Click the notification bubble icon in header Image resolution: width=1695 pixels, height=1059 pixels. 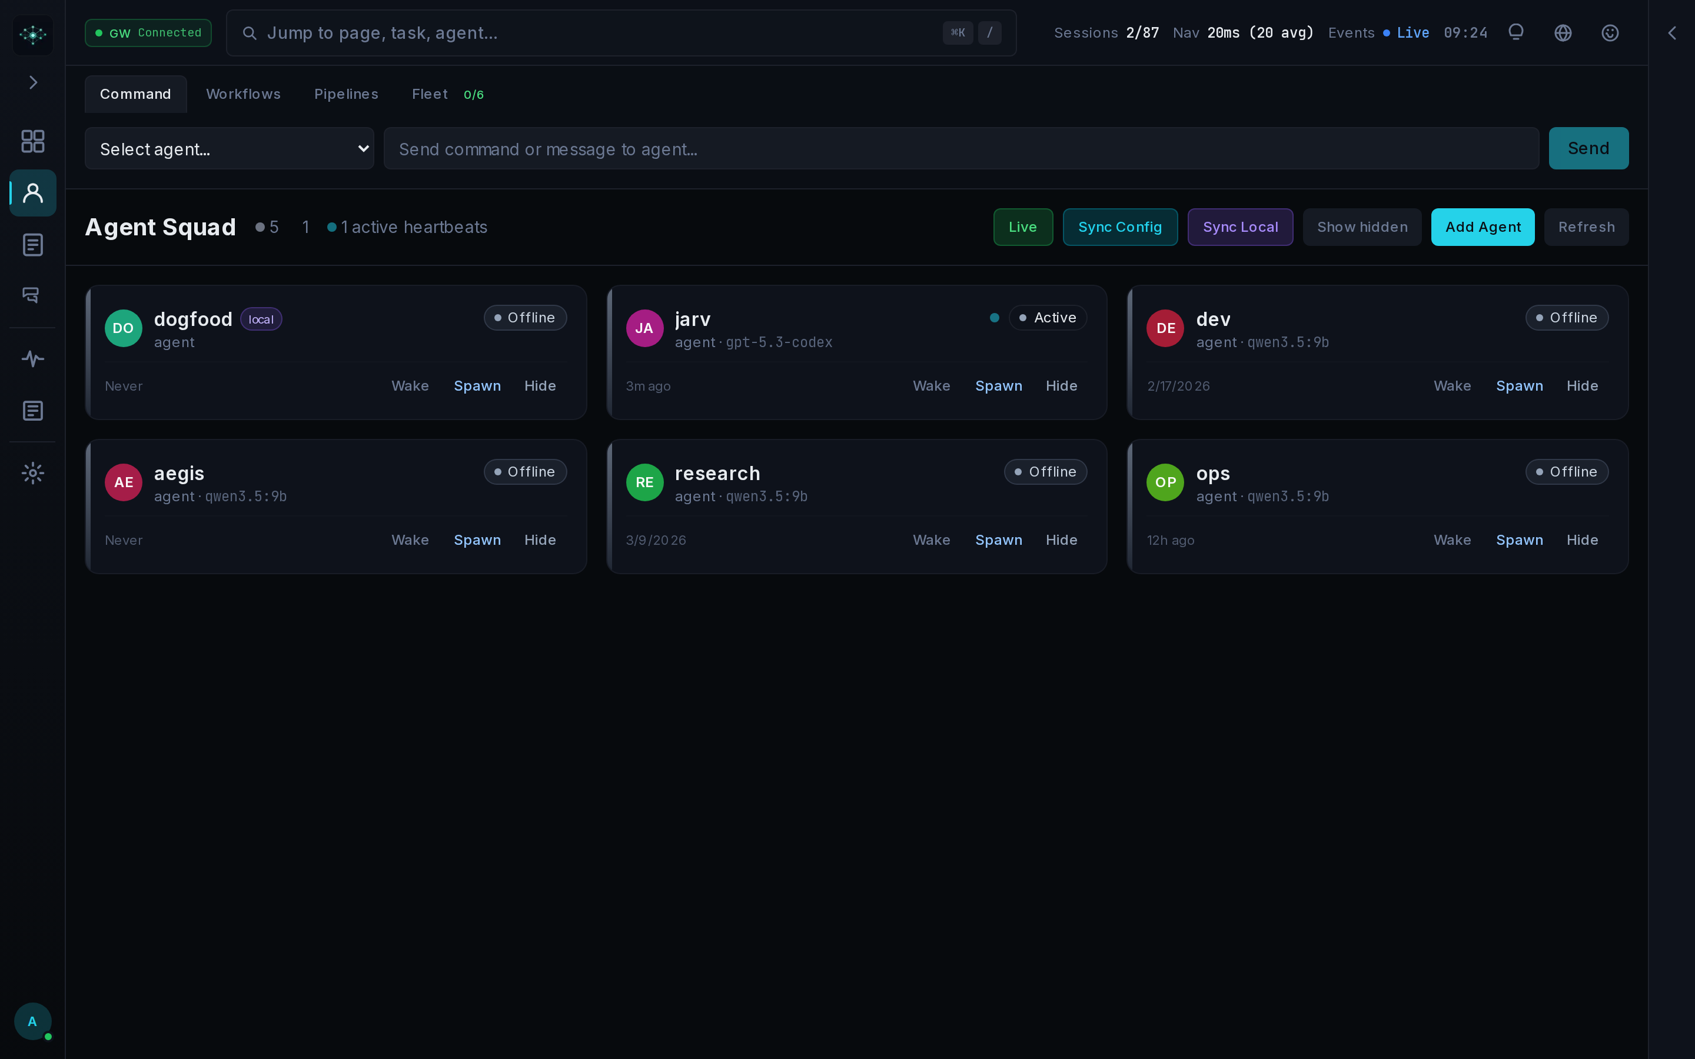point(1515,33)
